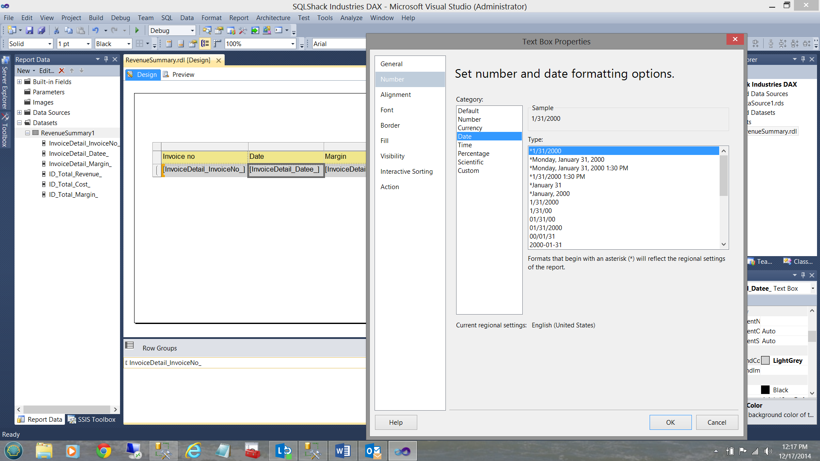Image resolution: width=820 pixels, height=461 pixels.
Task: Click the Save All toolbar icon
Action: (x=41, y=30)
